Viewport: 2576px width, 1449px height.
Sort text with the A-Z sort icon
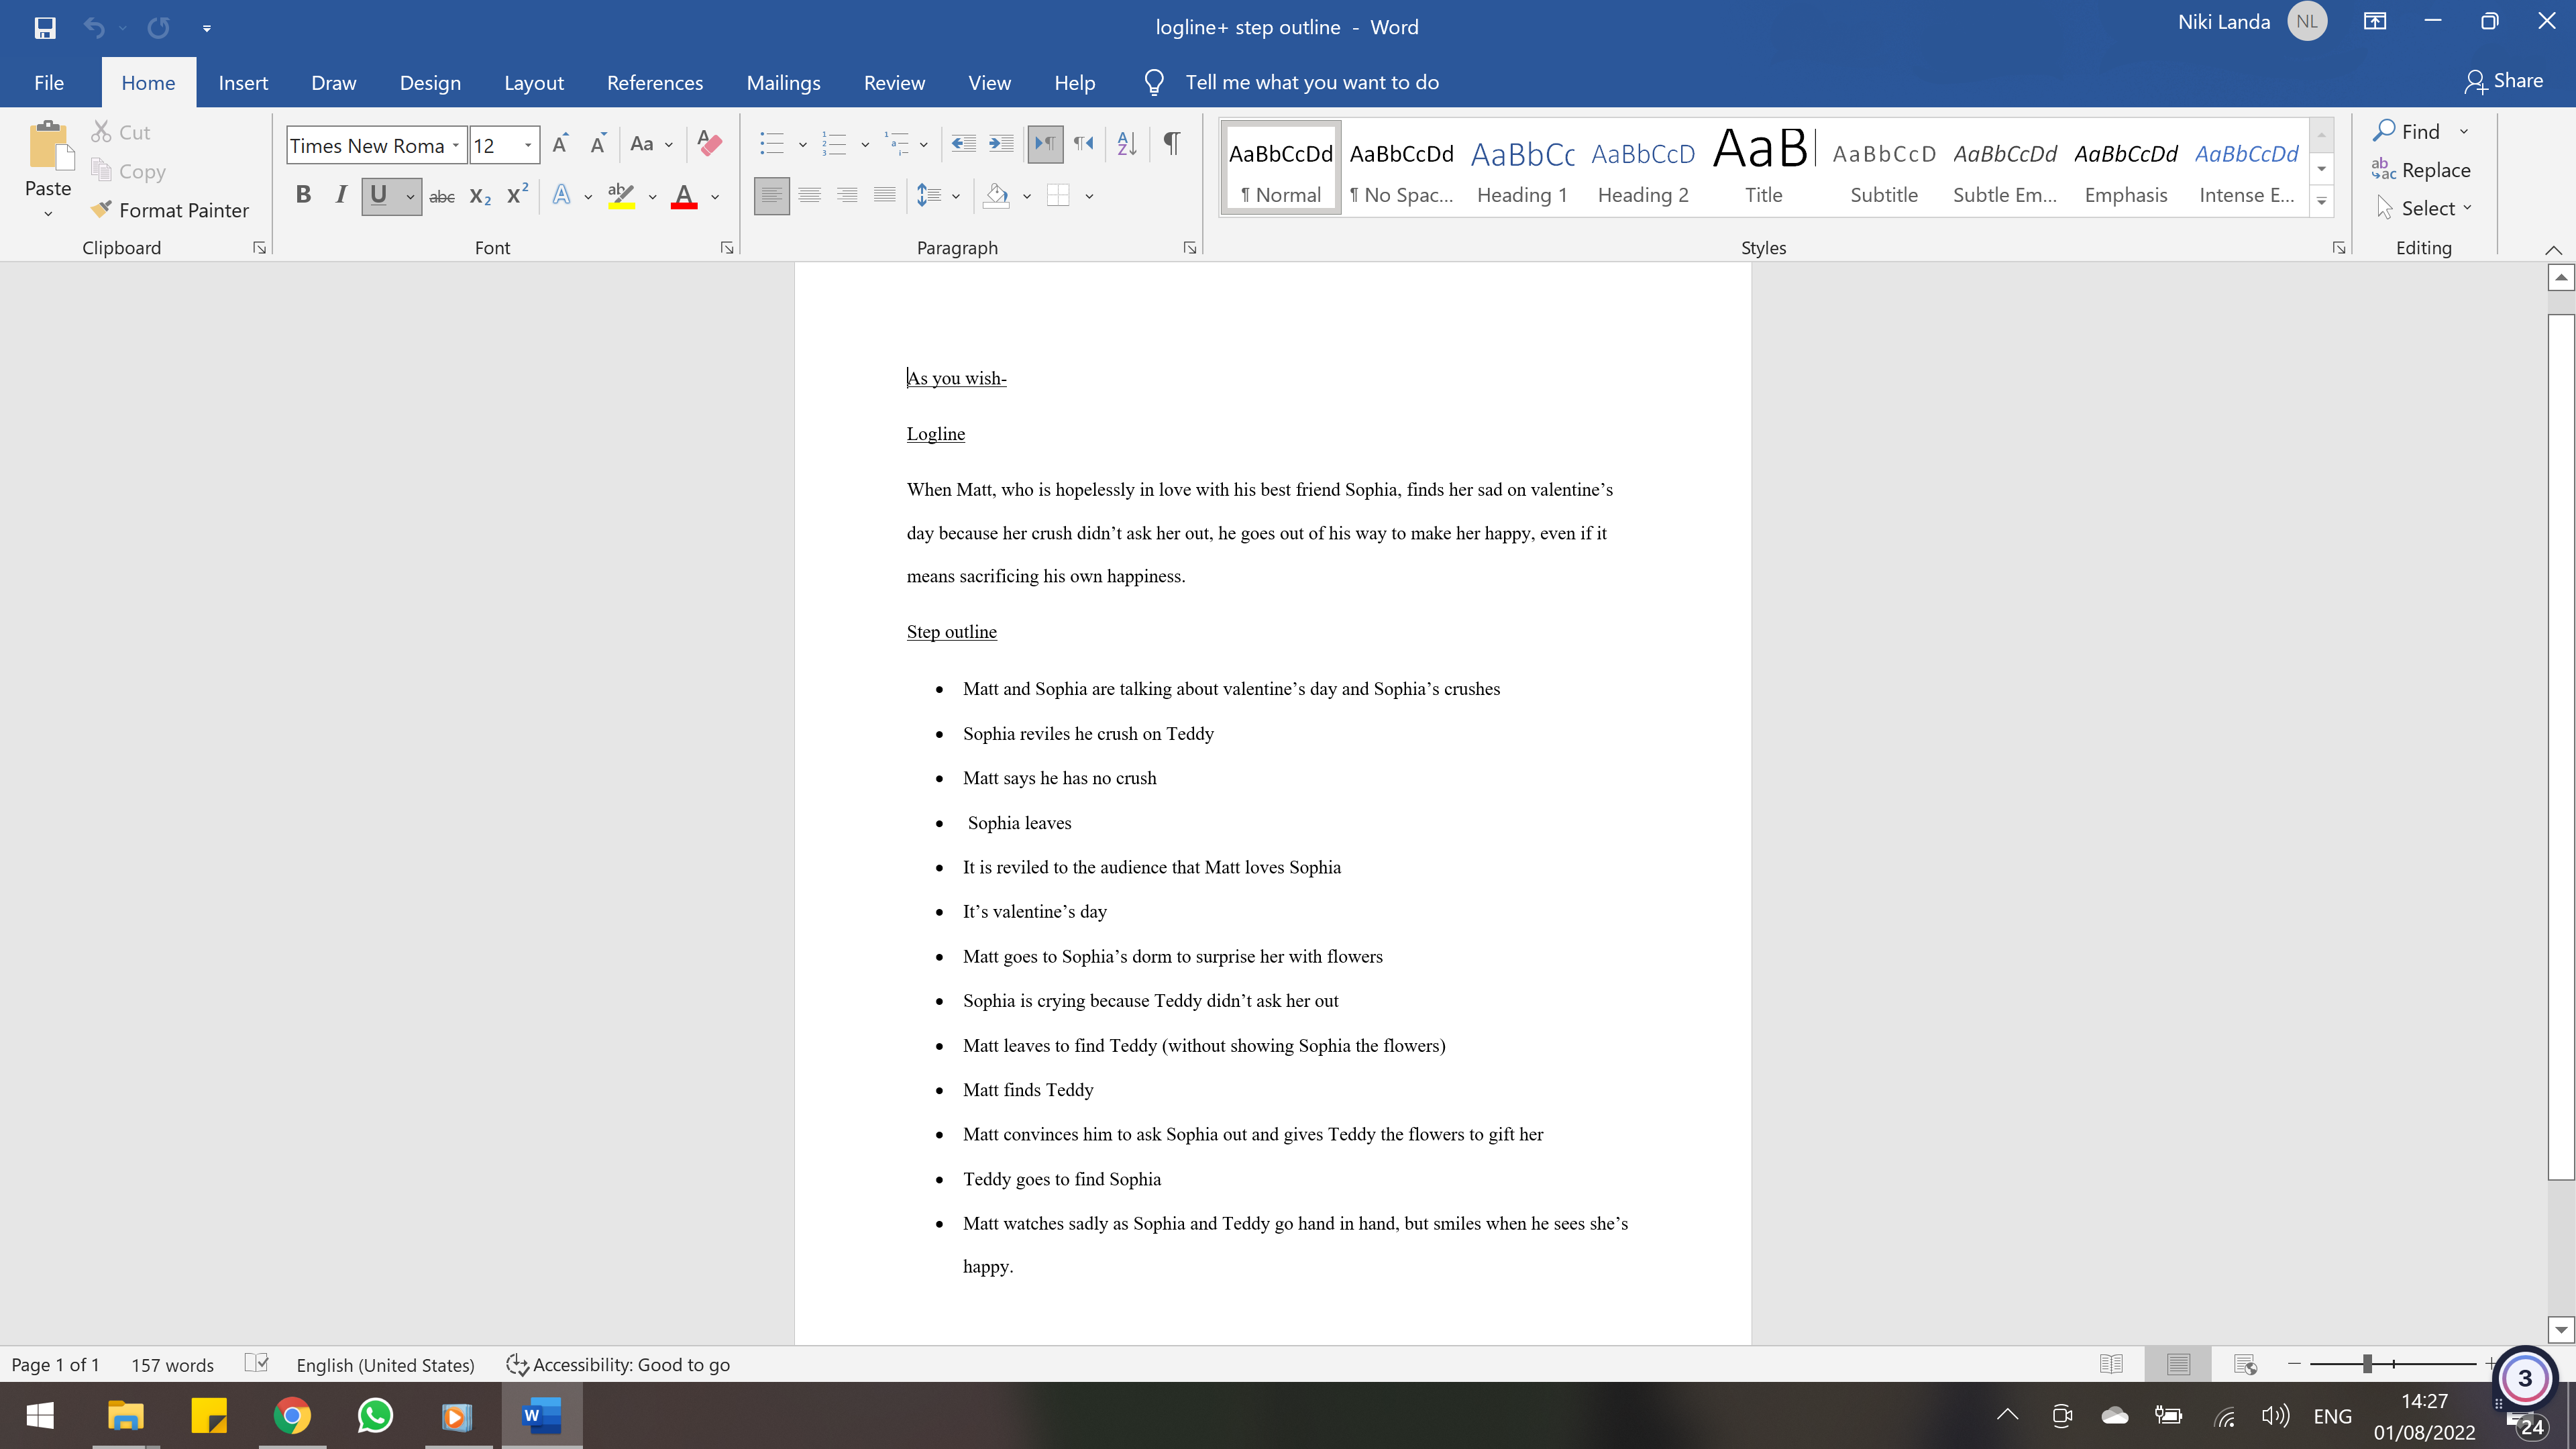1127,144
